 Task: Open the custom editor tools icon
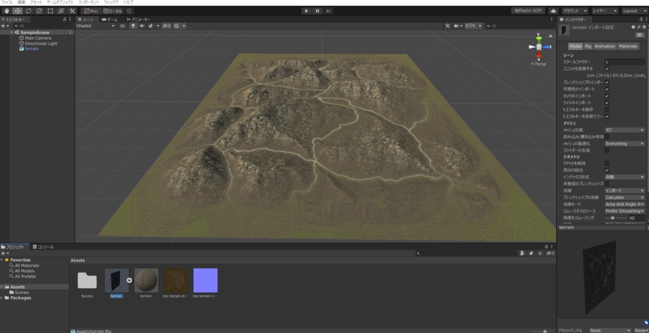[72, 11]
